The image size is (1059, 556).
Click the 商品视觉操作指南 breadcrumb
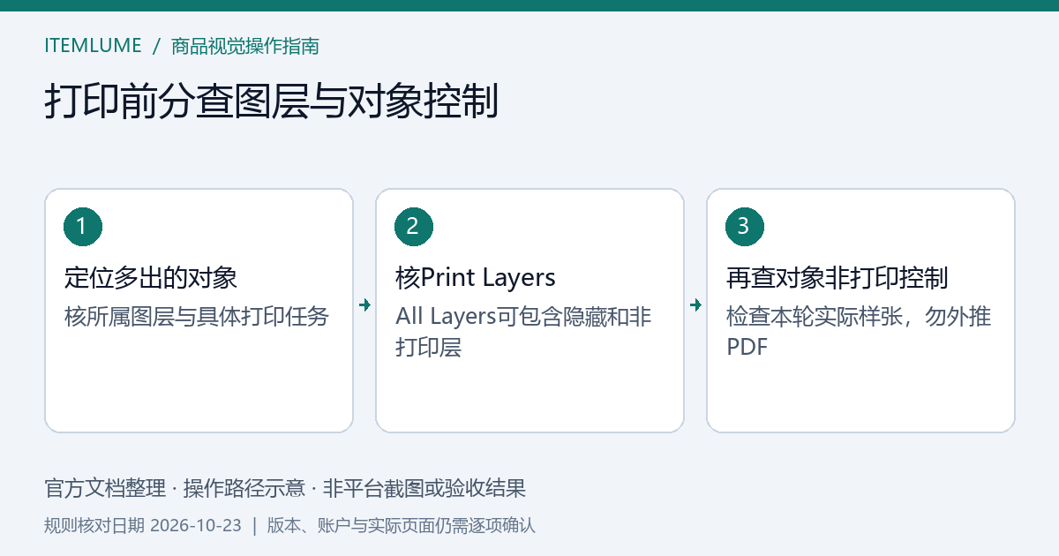click(x=245, y=46)
